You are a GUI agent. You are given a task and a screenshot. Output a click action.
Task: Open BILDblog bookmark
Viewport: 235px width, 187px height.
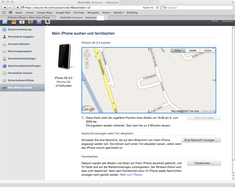pyautogui.click(x=132, y=13)
